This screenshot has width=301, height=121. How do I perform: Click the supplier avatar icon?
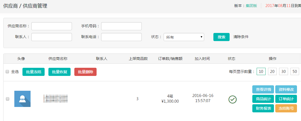pos(22,99)
